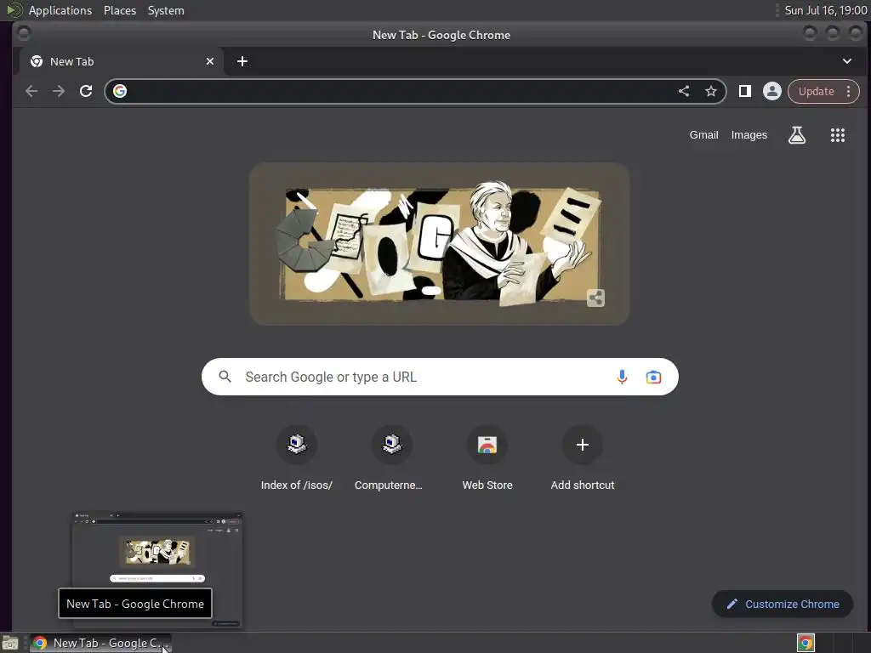871x653 pixels.
Task: Open the Computerne... shortcut
Action: click(x=391, y=458)
